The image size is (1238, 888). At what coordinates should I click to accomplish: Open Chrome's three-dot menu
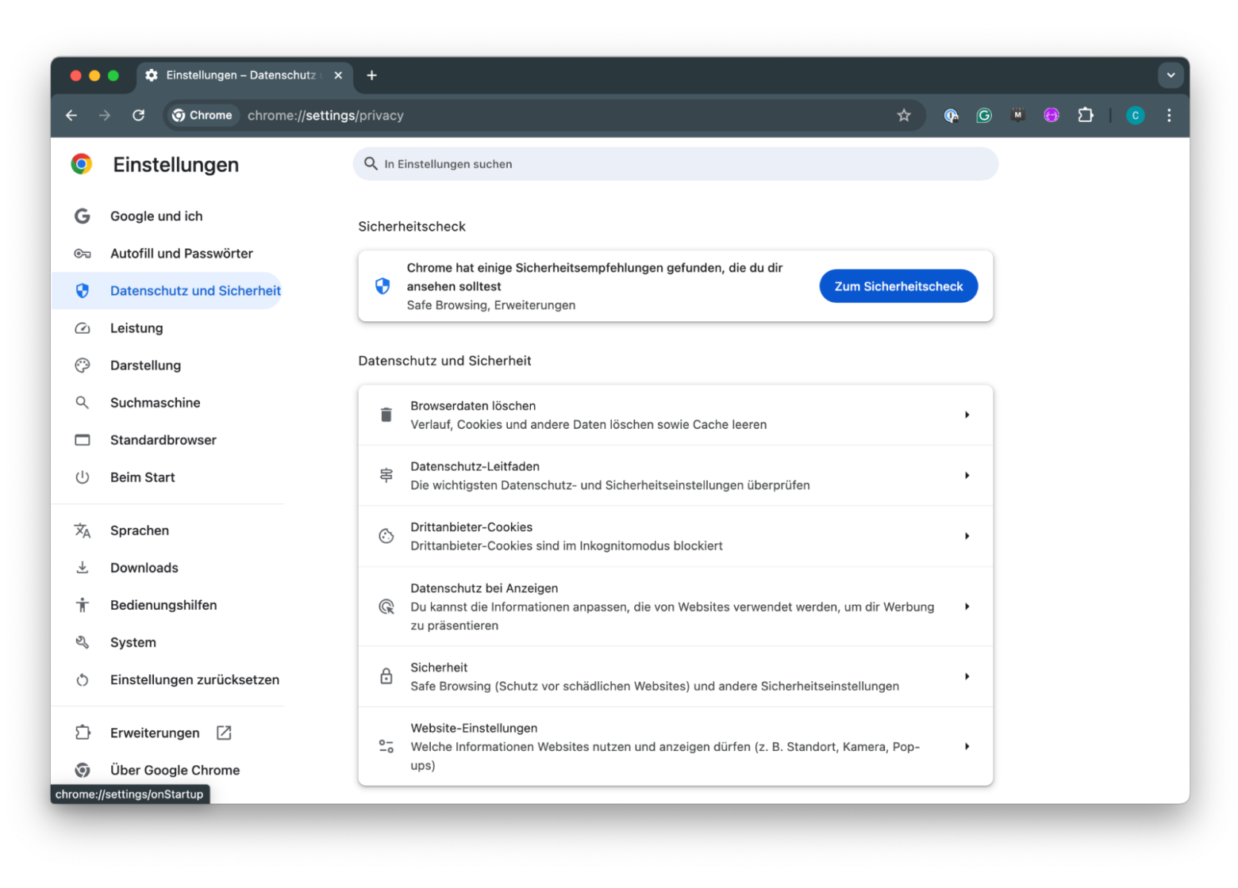coord(1169,116)
